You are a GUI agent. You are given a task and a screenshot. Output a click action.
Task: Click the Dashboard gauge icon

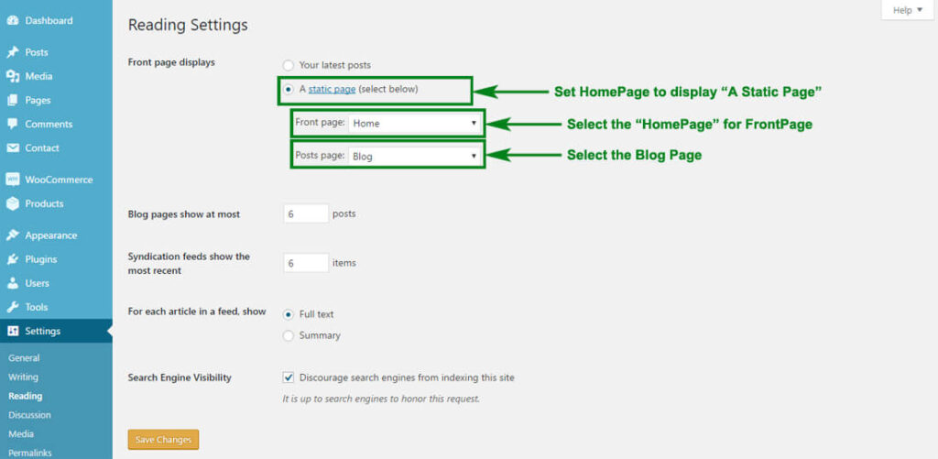pos(13,20)
